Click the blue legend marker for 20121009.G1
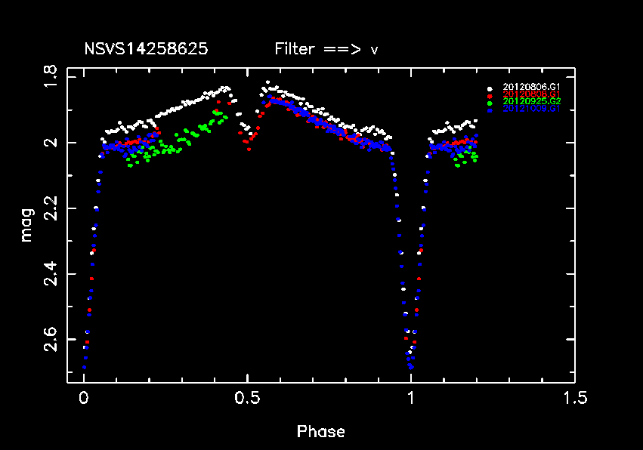643x450 pixels. [x=490, y=109]
